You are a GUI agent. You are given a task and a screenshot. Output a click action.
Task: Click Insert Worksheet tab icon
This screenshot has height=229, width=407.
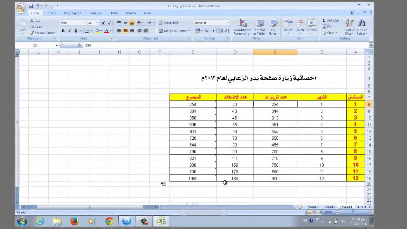(300, 207)
